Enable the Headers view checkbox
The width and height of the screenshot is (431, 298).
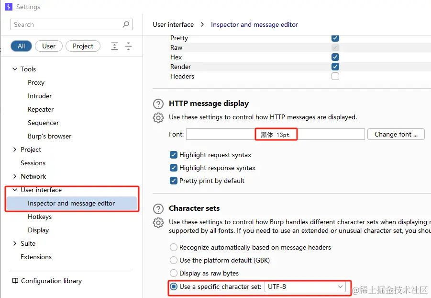click(335, 76)
